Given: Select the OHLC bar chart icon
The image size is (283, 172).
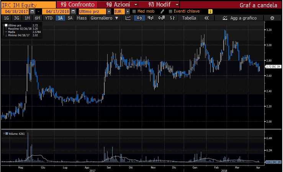Looking at the screenshot, I should click(x=172, y=18).
